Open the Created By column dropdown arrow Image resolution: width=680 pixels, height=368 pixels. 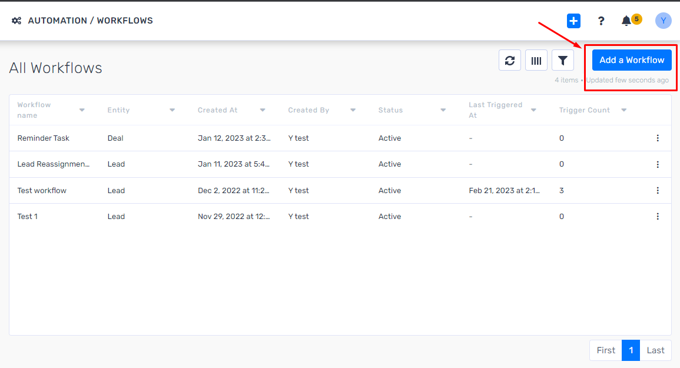coord(353,110)
